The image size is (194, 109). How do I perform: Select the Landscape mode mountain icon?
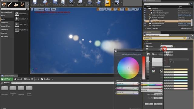pos(16,5)
